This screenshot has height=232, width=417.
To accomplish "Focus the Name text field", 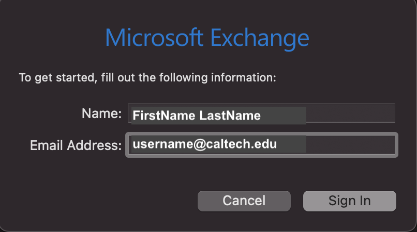I will click(261, 114).
